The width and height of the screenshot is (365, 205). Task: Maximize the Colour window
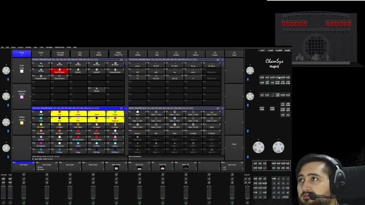121,108
